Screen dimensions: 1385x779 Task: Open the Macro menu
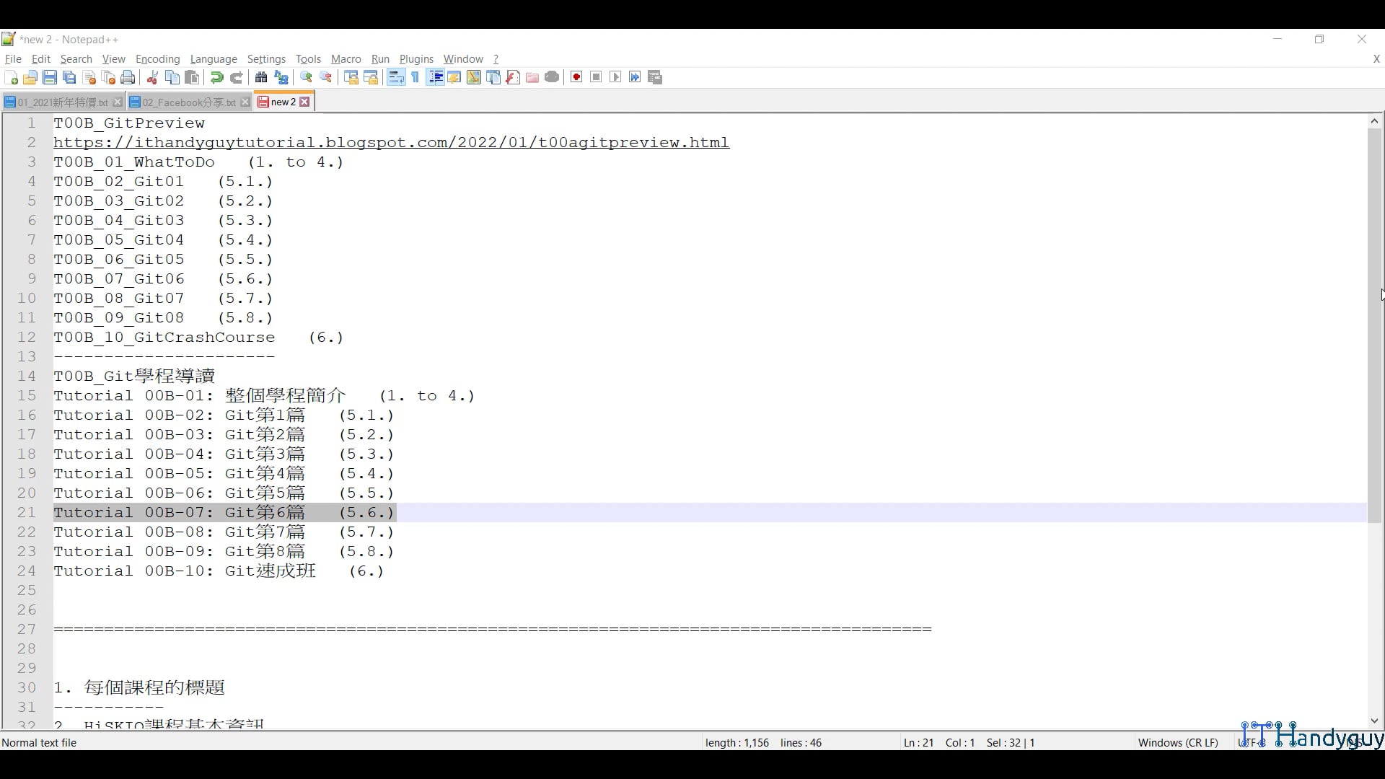(x=346, y=59)
